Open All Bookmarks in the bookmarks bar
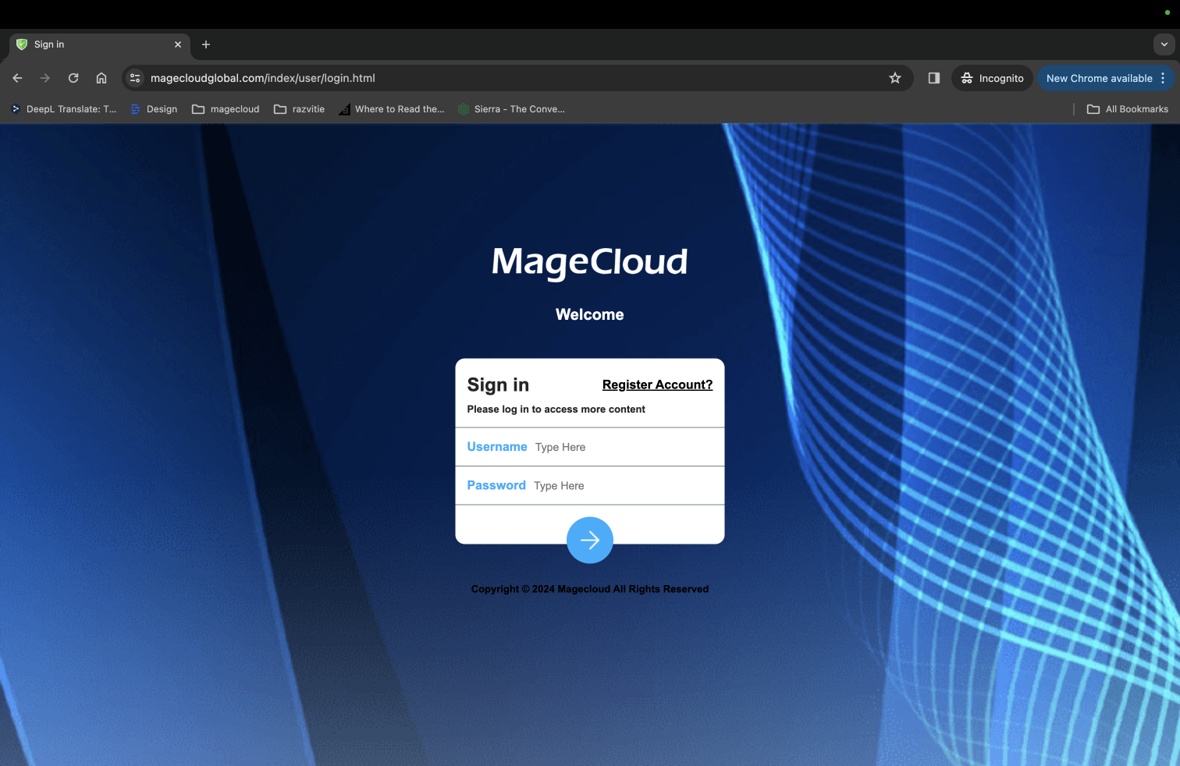This screenshot has width=1180, height=766. click(1127, 109)
